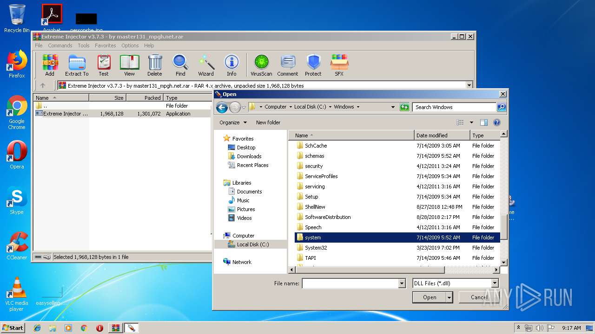Open the Skype desktop shortcut

17,200
